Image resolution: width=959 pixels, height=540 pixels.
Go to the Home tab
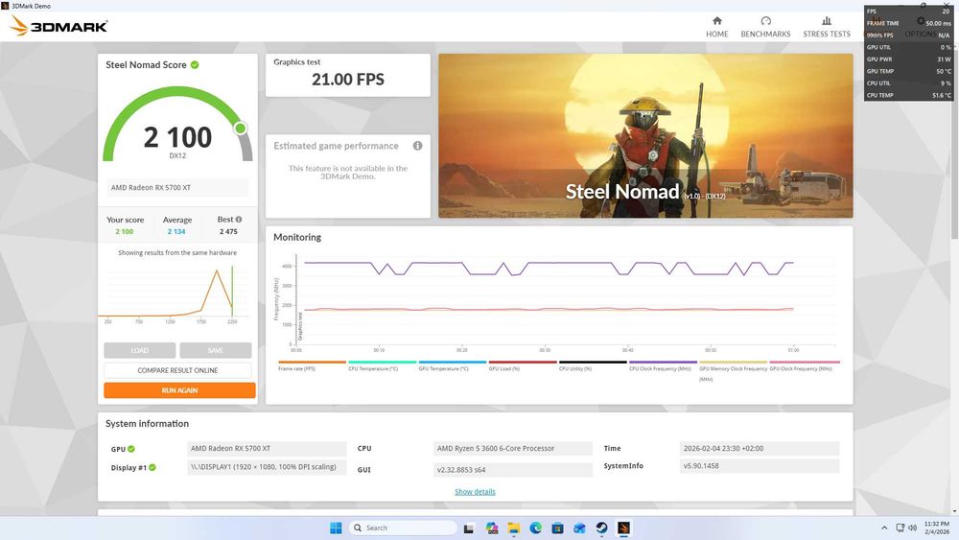click(x=716, y=28)
